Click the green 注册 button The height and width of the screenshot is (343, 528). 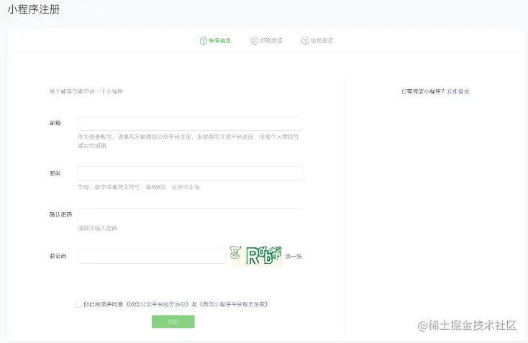click(173, 322)
